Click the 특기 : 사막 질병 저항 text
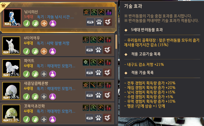The height and width of the screenshot is (126, 204). tap(53, 43)
